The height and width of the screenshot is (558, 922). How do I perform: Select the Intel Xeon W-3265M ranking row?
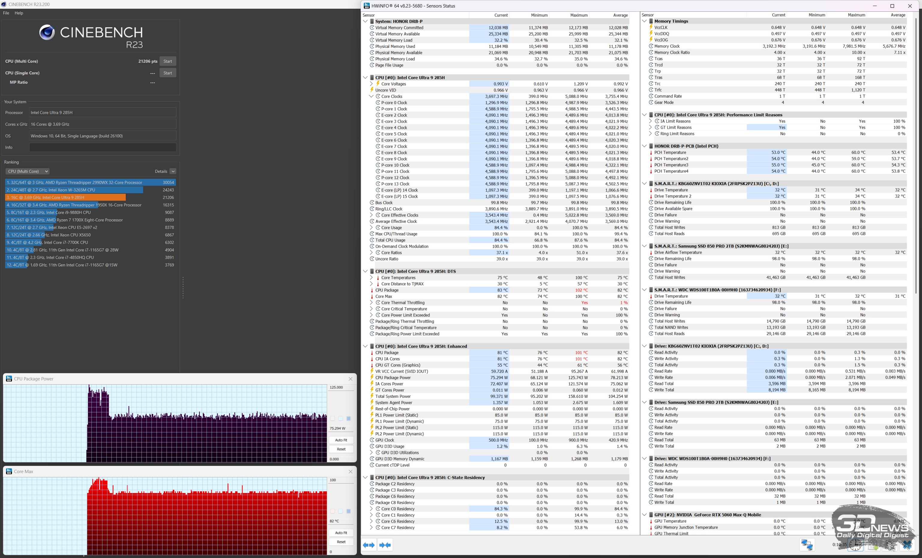coord(90,190)
